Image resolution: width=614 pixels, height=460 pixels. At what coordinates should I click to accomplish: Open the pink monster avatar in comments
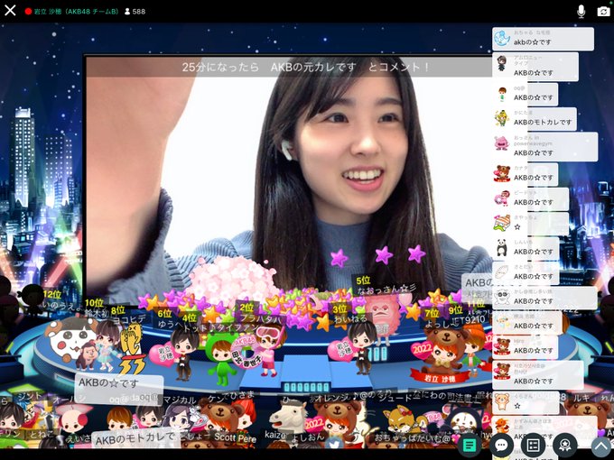(502, 143)
